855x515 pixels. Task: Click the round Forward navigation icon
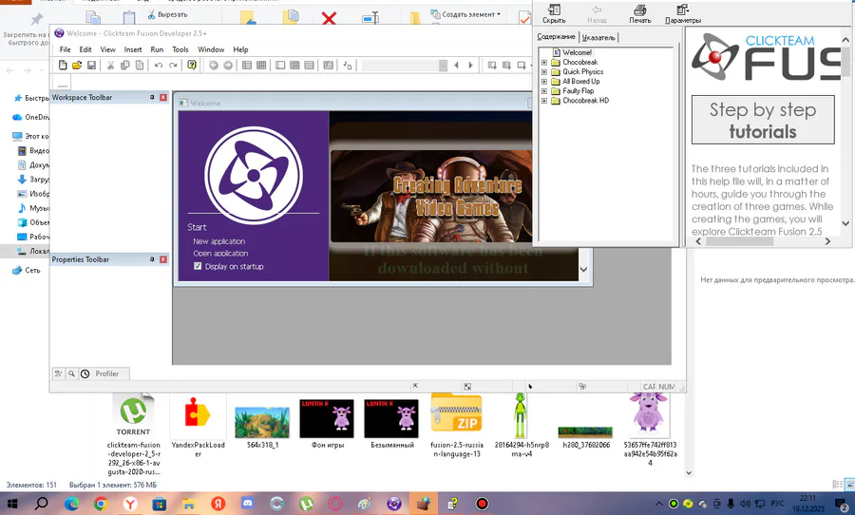click(x=228, y=66)
